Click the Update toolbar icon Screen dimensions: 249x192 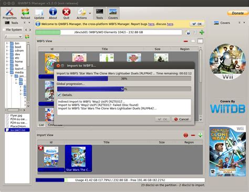39,14
